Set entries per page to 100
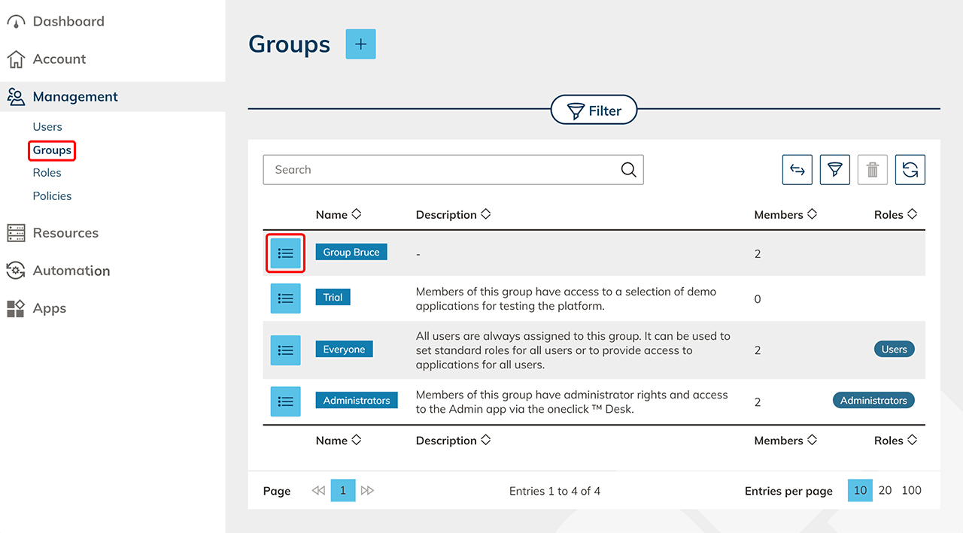Screen dimensions: 963x533 pos(911,490)
